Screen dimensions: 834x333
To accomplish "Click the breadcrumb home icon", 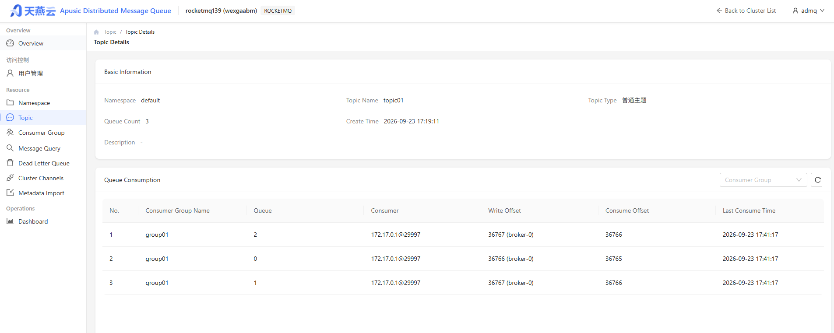I will pos(96,32).
